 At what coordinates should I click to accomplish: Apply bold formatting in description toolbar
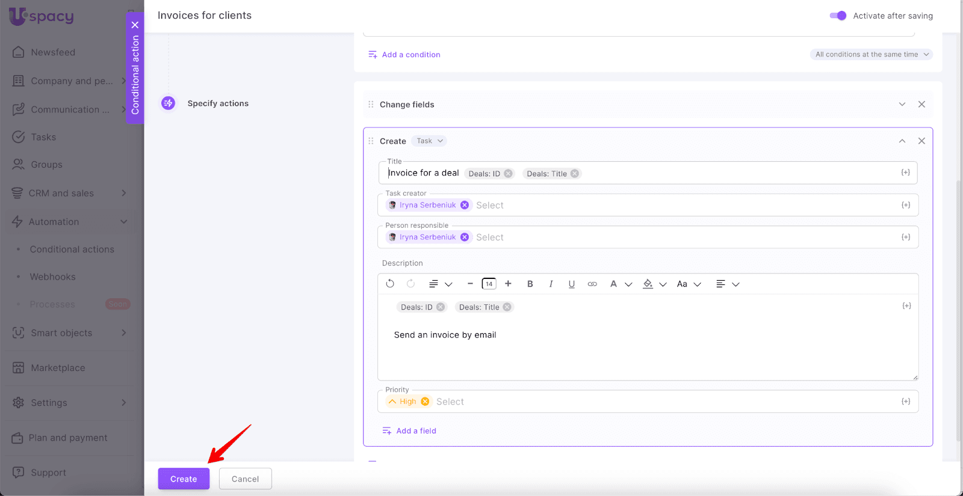click(x=530, y=284)
